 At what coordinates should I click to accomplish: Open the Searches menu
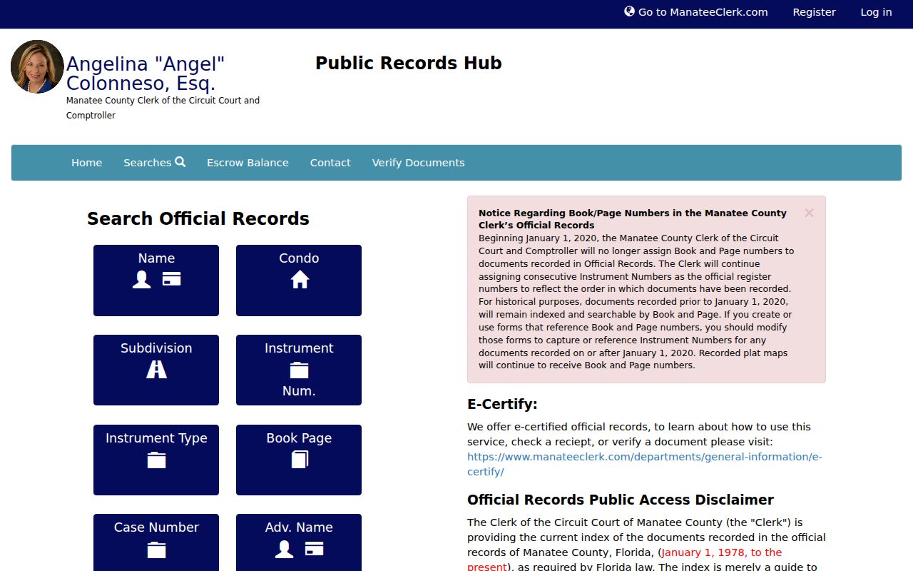(x=154, y=163)
